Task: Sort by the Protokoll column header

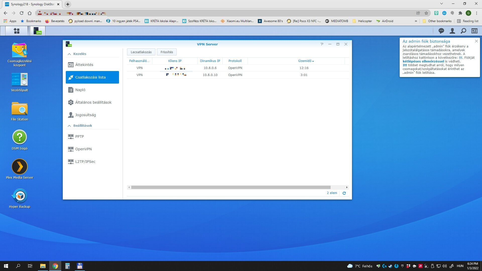Action: click(235, 61)
